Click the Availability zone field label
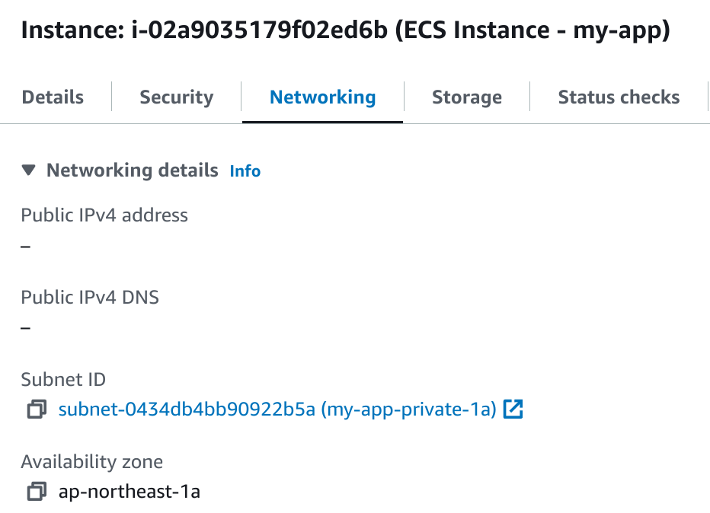Image resolution: width=710 pixels, height=513 pixels. 91,461
